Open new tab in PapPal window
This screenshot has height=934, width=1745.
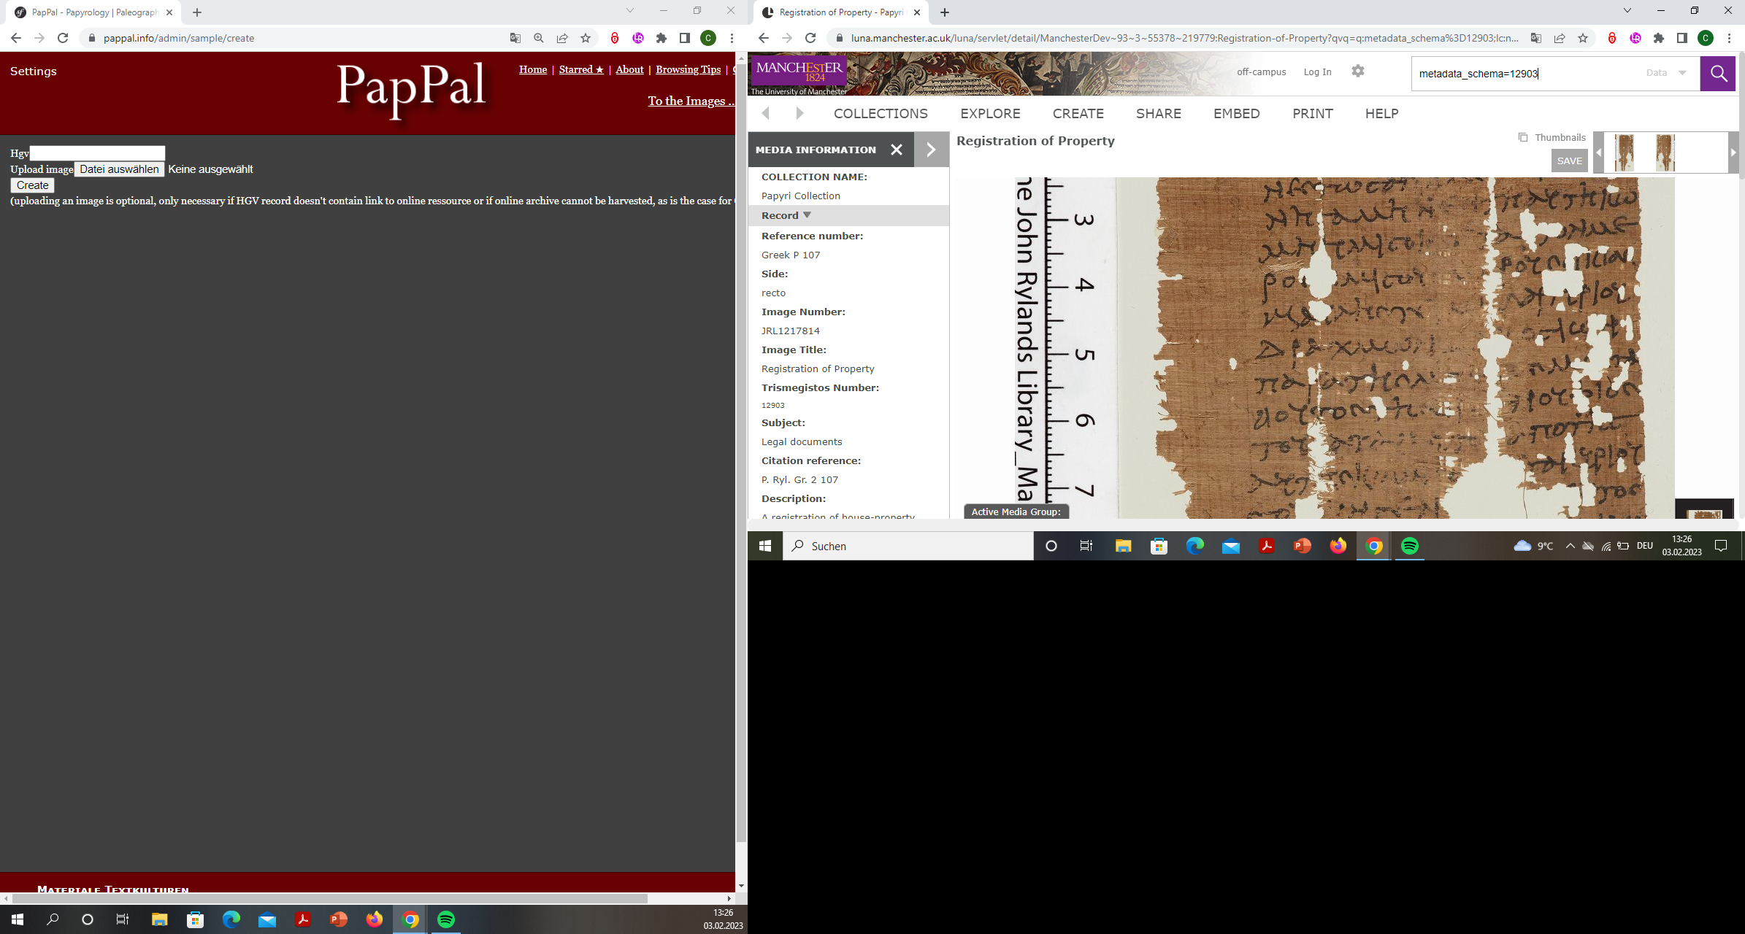pos(197,12)
